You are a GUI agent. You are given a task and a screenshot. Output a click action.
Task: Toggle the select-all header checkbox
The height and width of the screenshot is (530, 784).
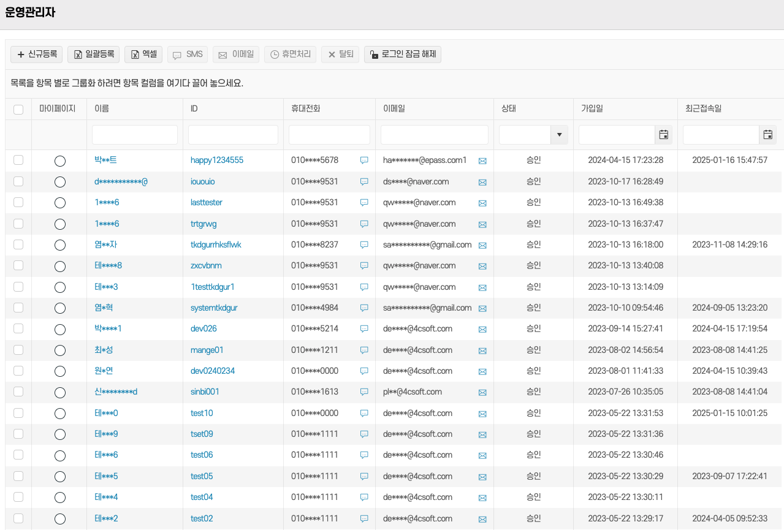click(x=18, y=109)
